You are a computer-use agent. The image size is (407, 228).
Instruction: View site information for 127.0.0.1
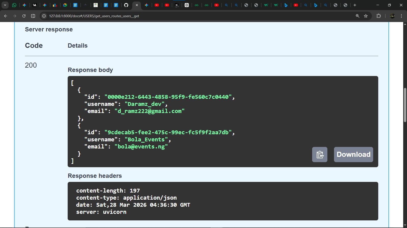pos(44,16)
